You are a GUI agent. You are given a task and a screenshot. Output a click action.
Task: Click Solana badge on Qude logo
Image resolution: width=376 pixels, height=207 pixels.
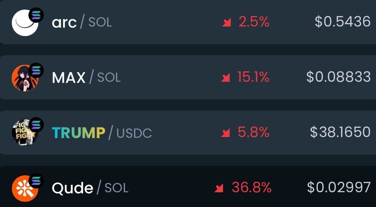tap(36, 180)
